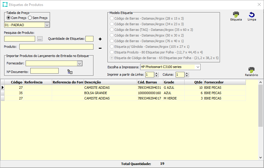
Task: Close the Etiquetas de Produtos window
Action: click(x=259, y=5)
